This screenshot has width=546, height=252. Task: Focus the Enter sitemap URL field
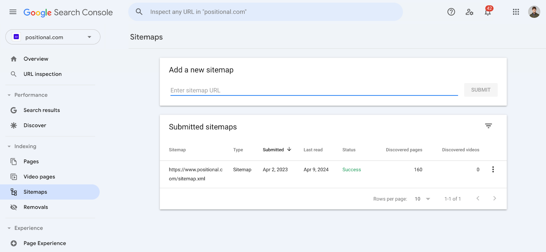pyautogui.click(x=314, y=90)
